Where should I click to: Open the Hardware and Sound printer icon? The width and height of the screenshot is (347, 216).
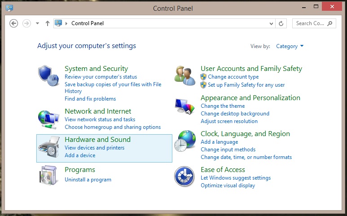[49, 147]
